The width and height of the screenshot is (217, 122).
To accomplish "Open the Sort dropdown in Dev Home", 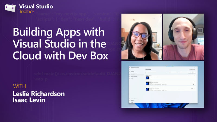I will 185,72.
